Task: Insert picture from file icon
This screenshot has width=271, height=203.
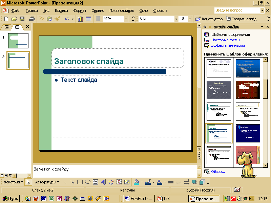Action: (127, 182)
